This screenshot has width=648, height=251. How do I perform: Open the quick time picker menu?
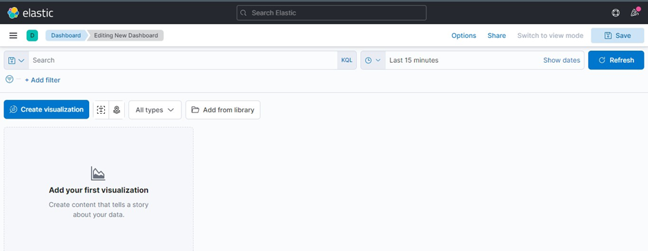click(373, 60)
